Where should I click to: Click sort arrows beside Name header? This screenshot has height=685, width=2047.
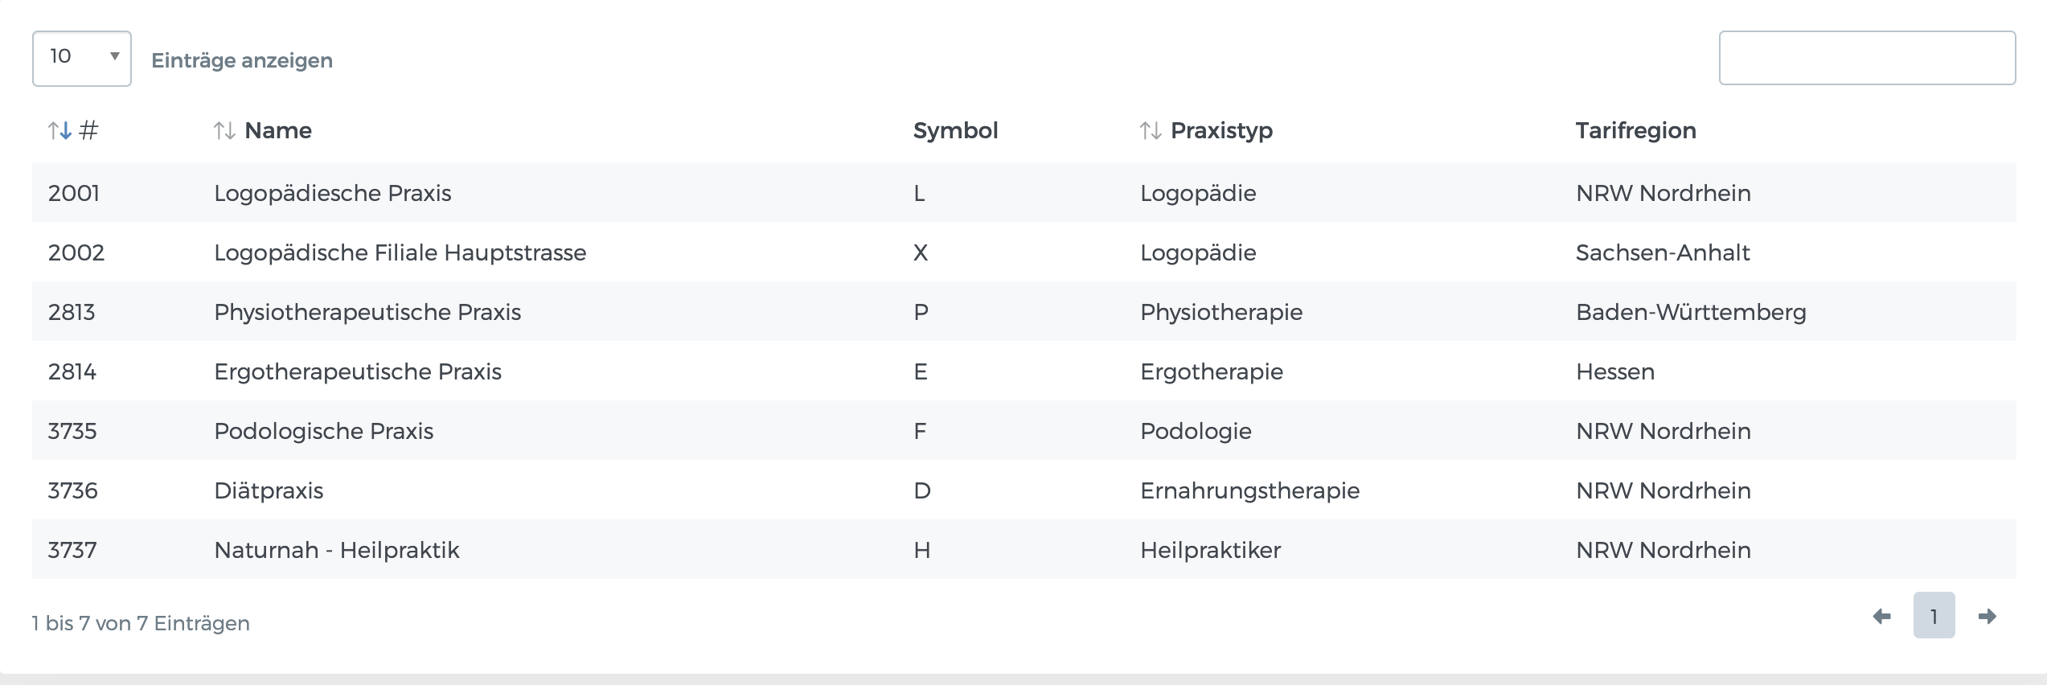[224, 130]
